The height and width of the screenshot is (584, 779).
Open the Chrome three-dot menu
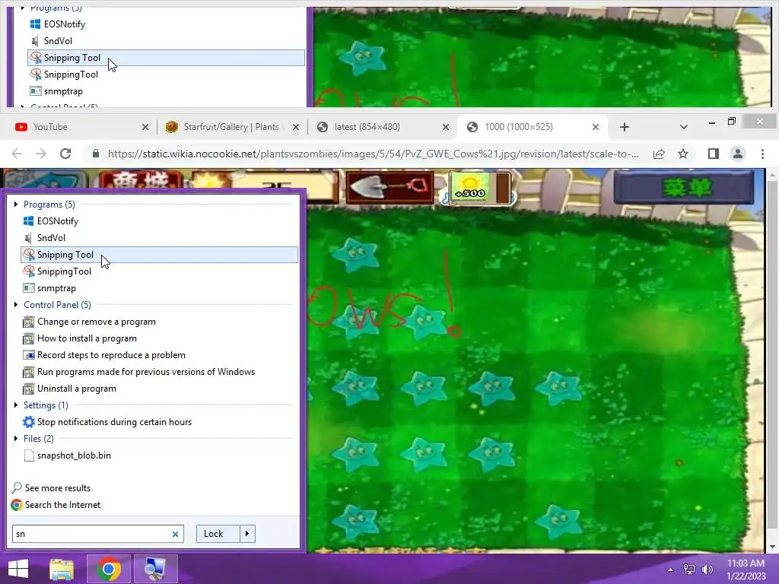762,154
